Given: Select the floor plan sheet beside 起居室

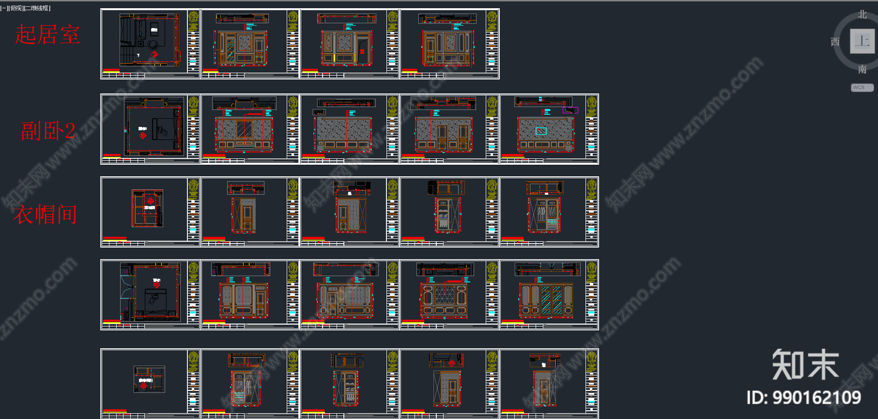Looking at the screenshot, I should click(x=150, y=44).
